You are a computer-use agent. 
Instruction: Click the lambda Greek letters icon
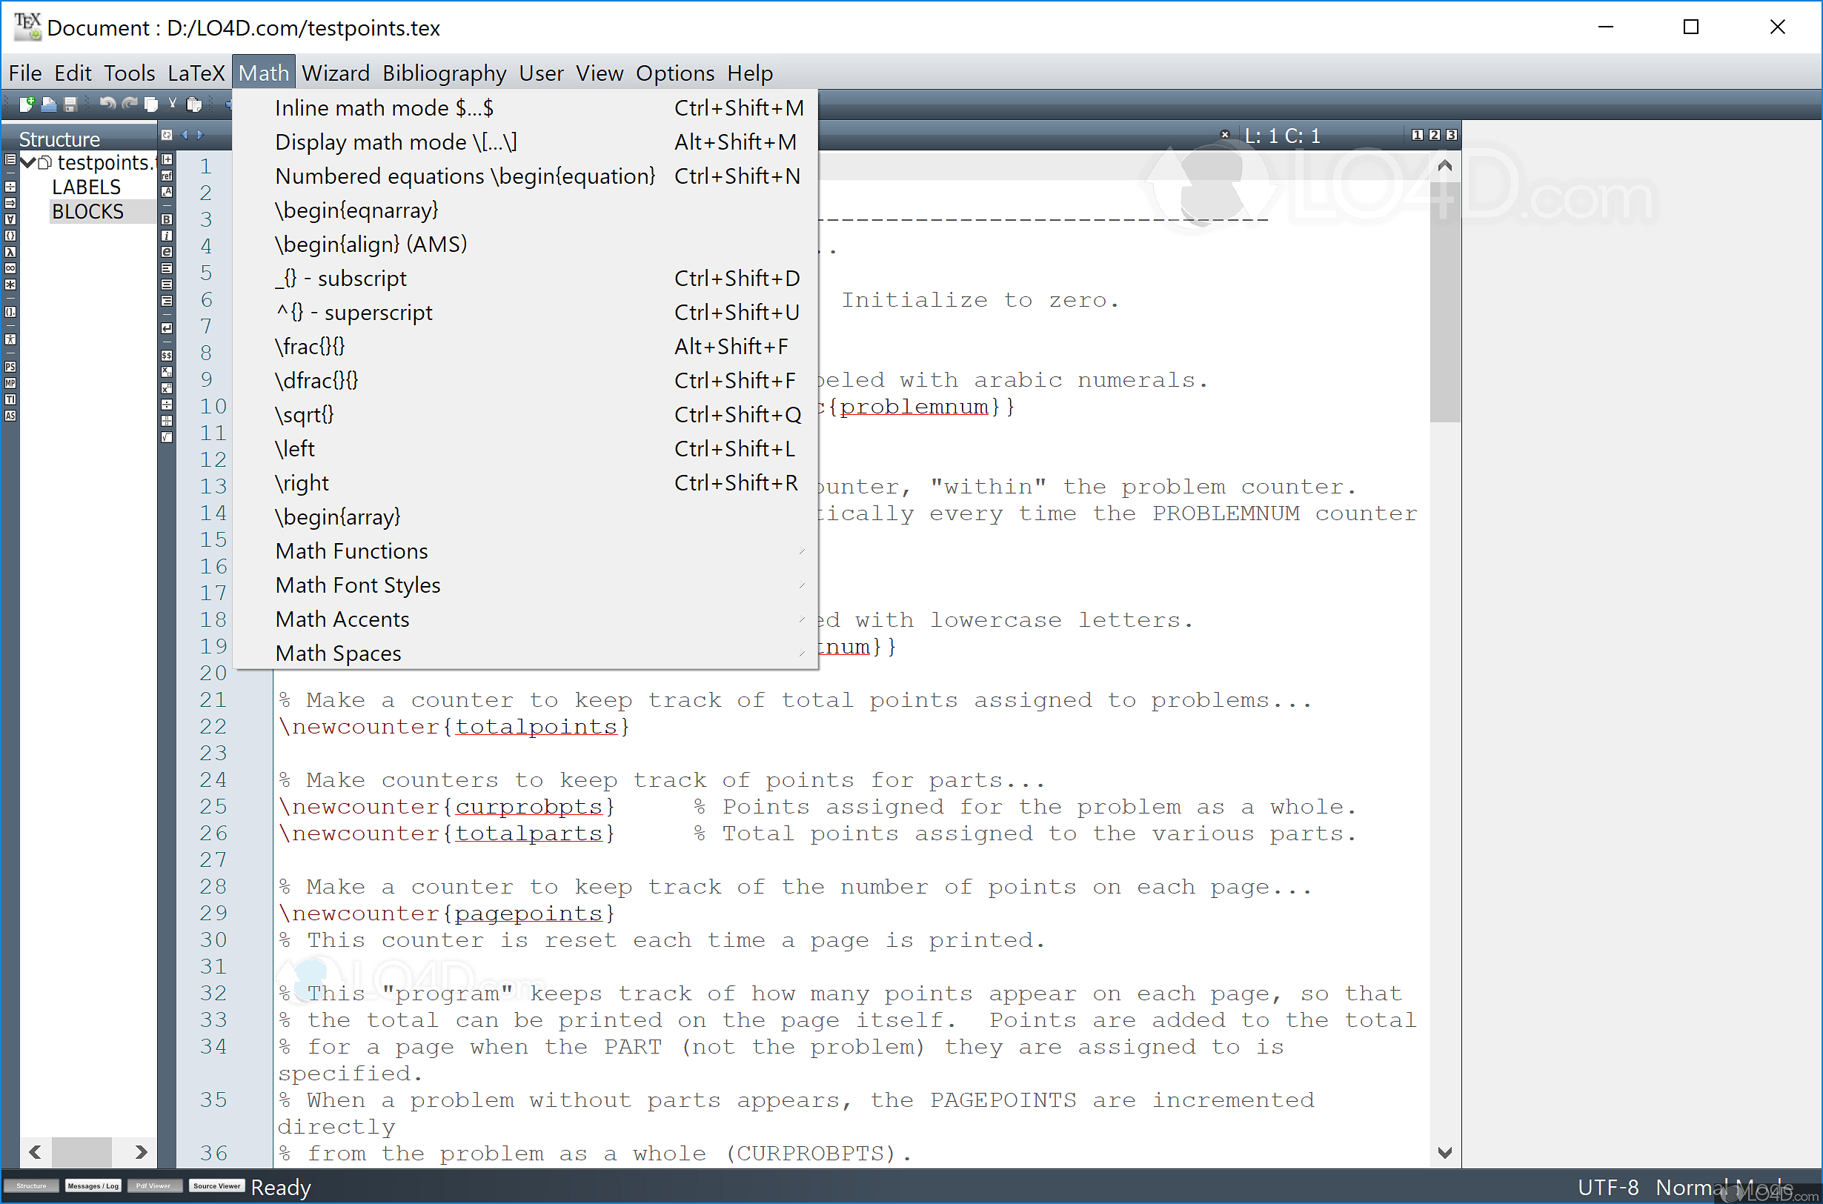(10, 253)
